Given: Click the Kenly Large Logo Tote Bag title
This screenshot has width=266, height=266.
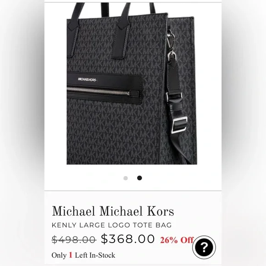Looking at the screenshot, I should (x=111, y=225).
